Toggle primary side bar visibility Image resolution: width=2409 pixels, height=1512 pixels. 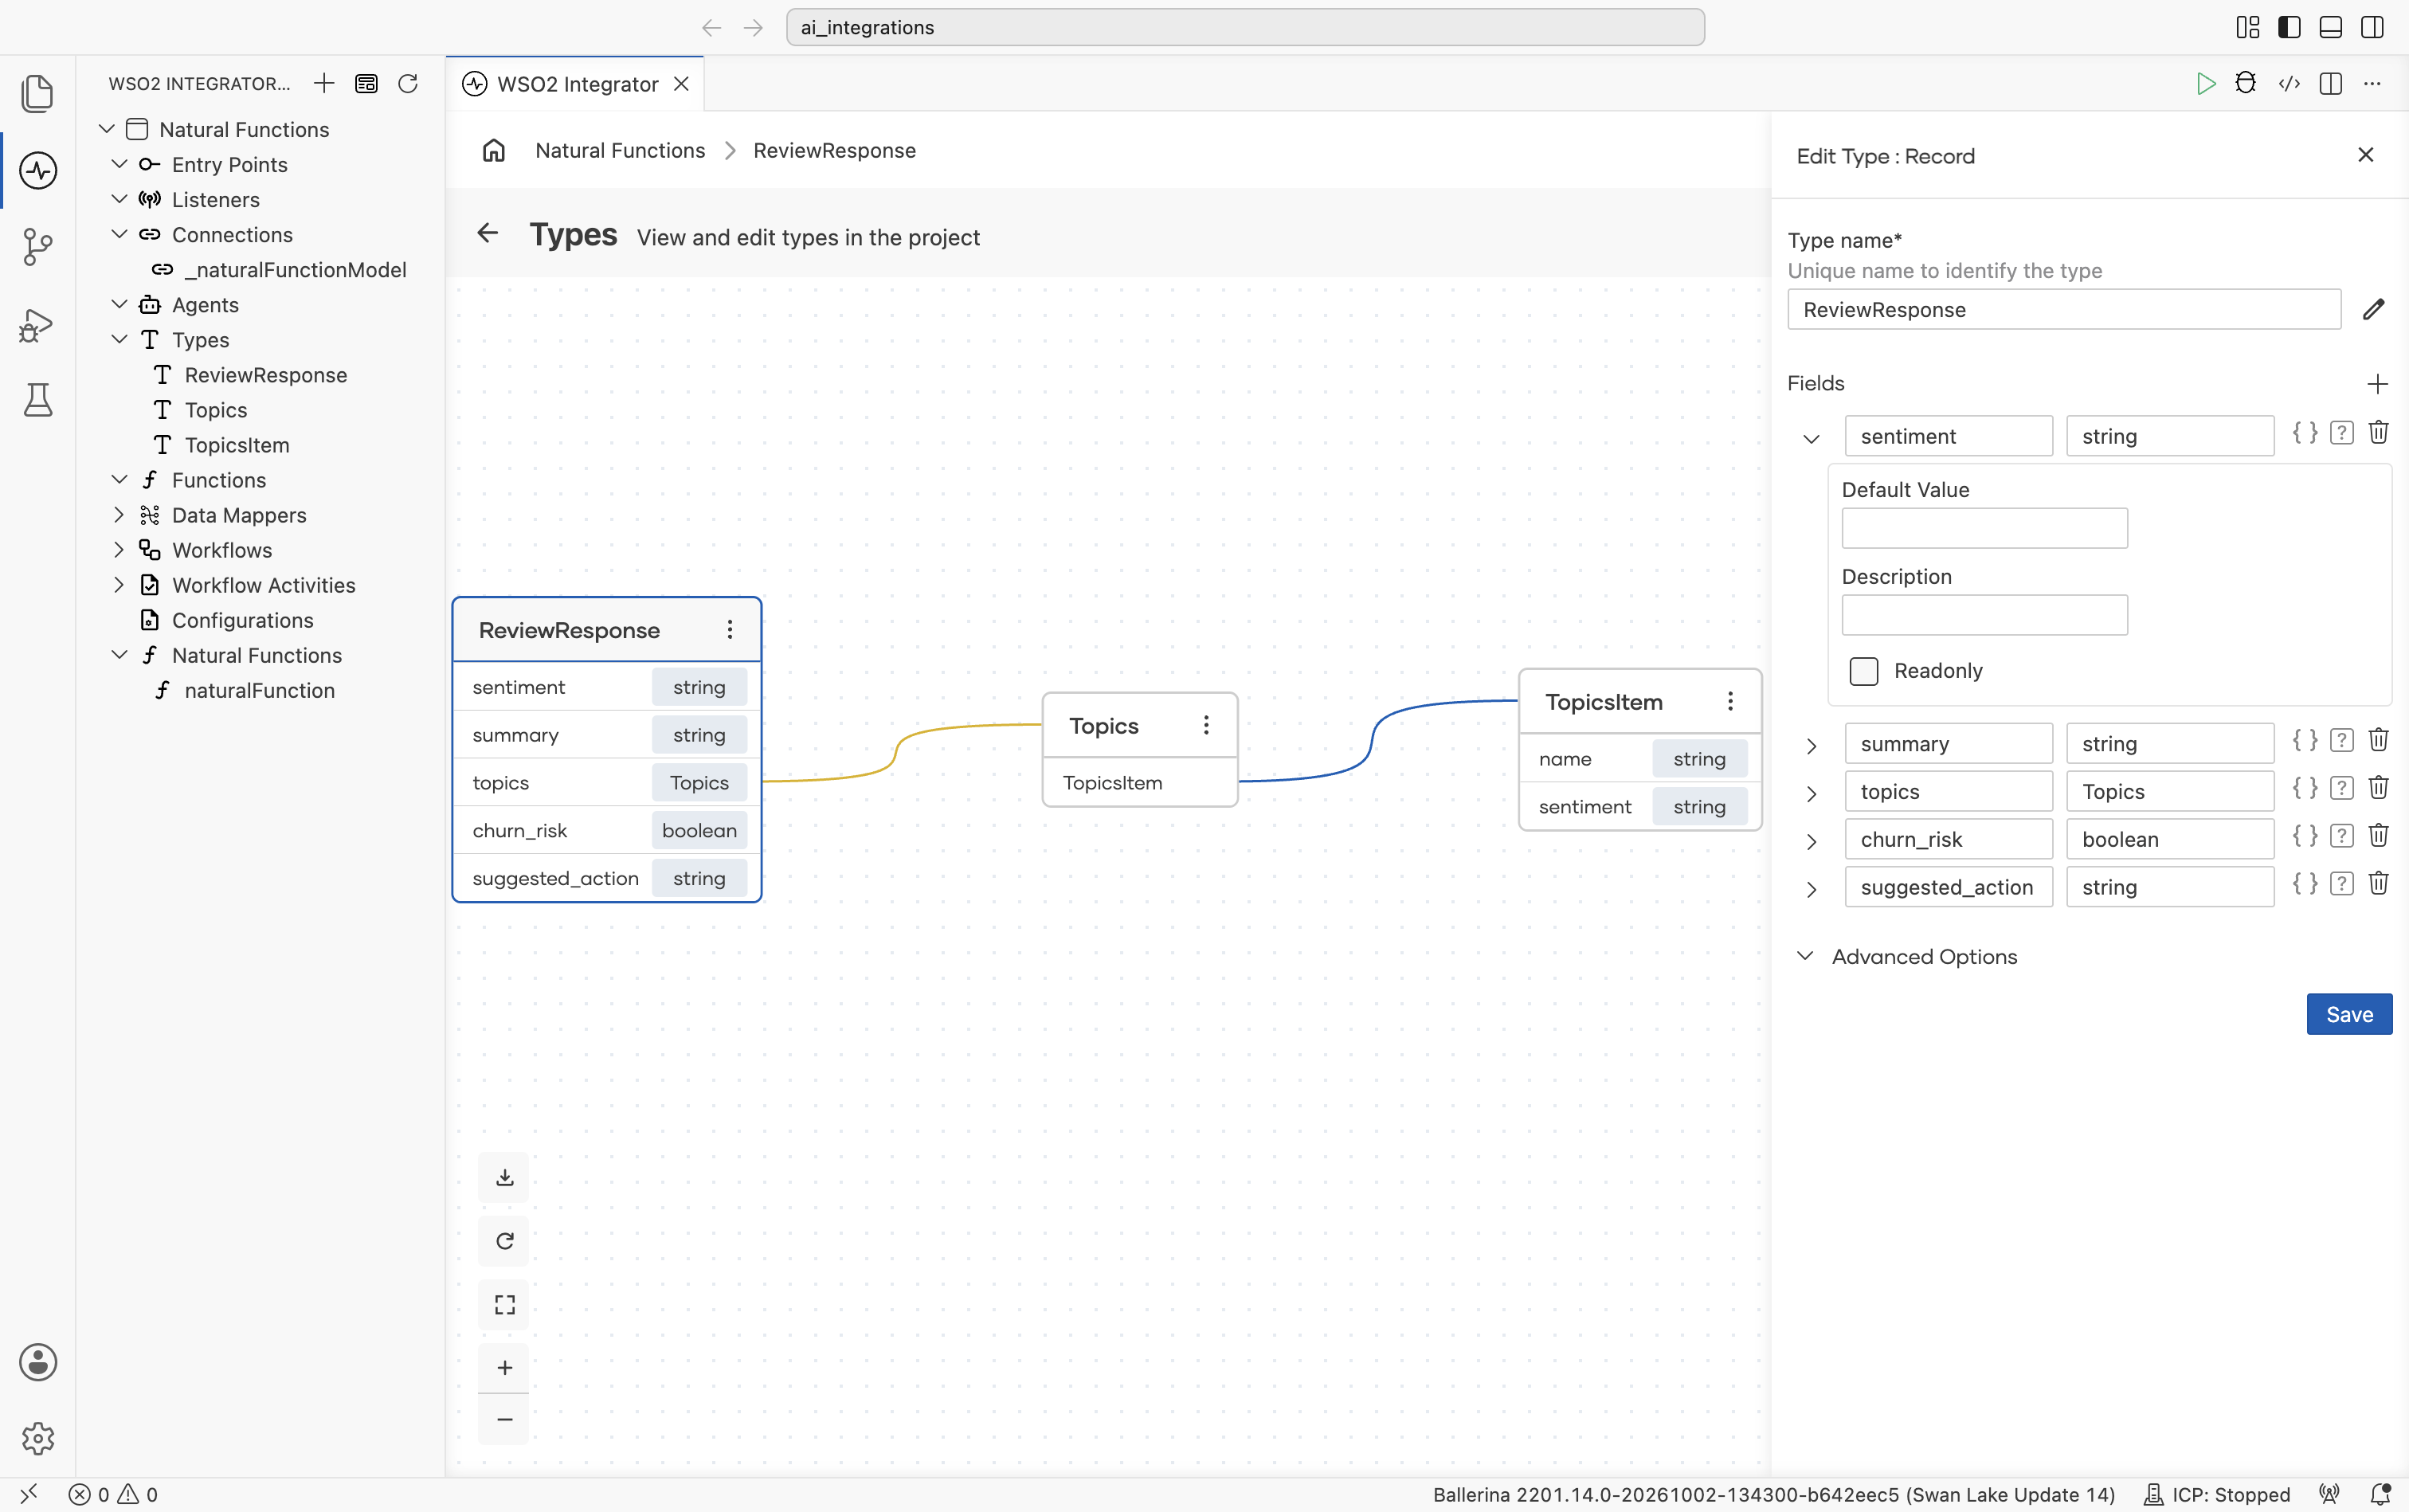pyautogui.click(x=2289, y=27)
